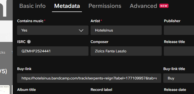Click the ISRC field with QZMHP2524441
Image resolution: width=194 pixels, height=94 pixels.
(53, 51)
